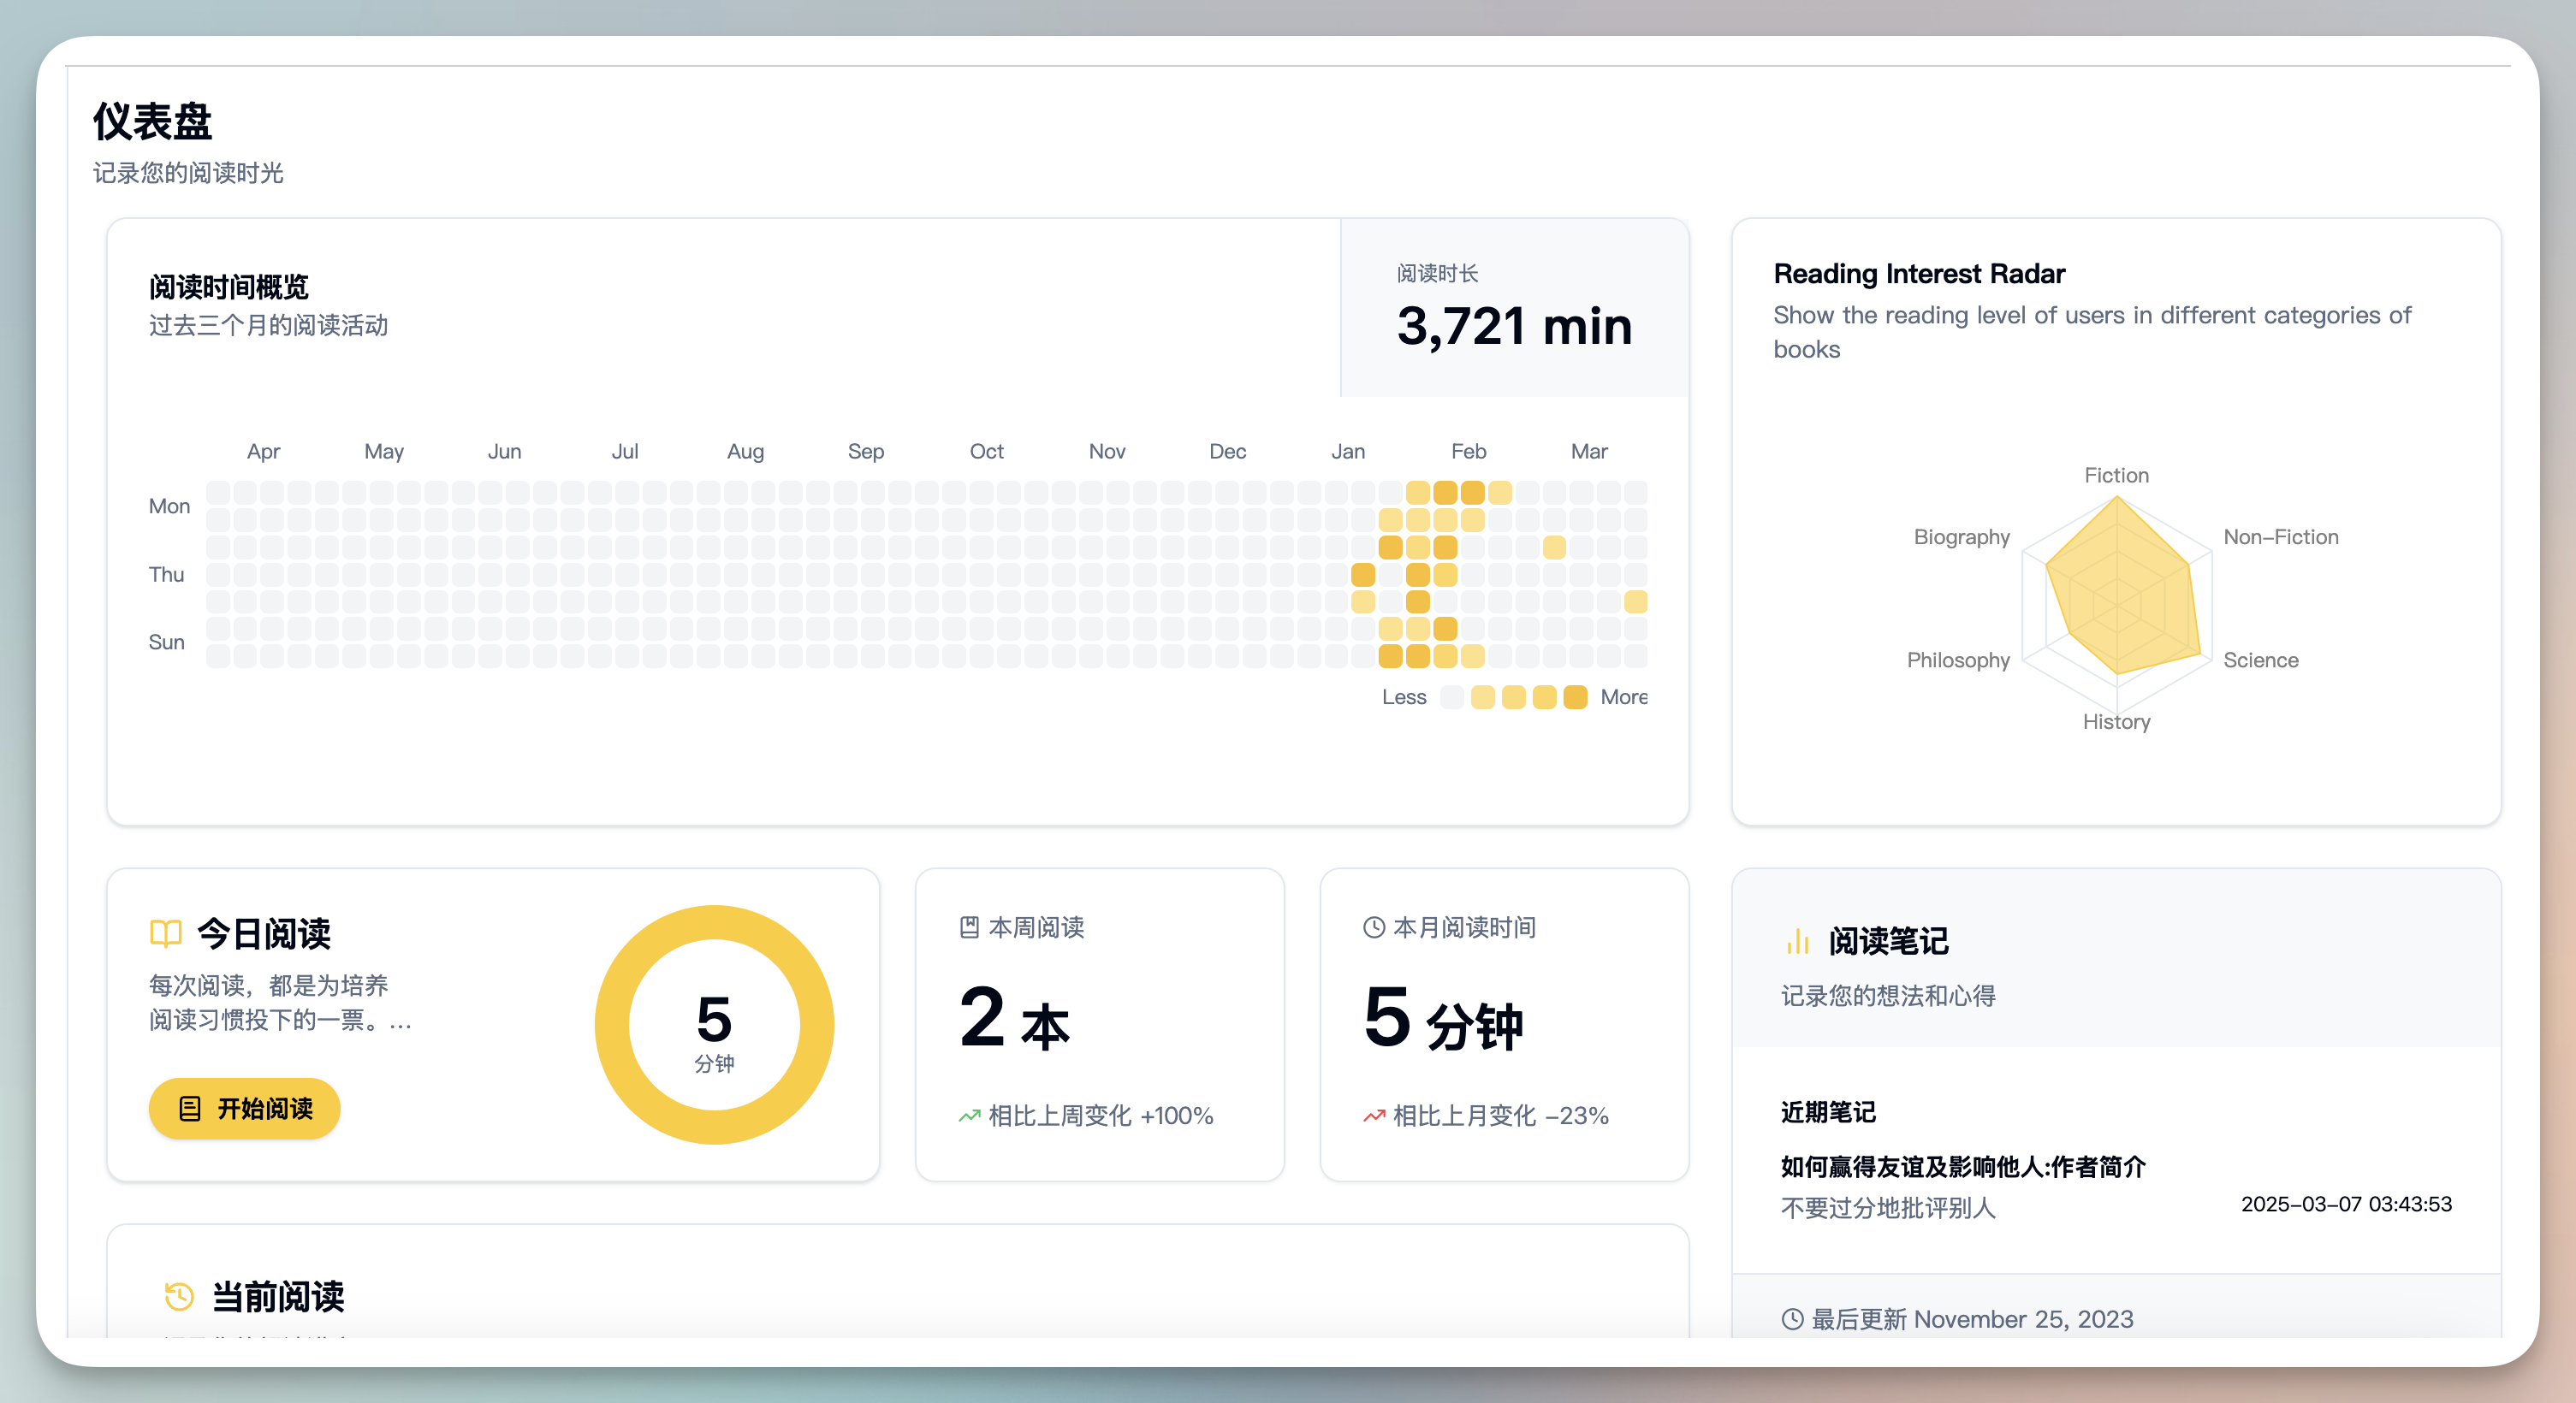The width and height of the screenshot is (2576, 1403).
Task: Click the open book icon beside 今日阅读
Action: [166, 933]
